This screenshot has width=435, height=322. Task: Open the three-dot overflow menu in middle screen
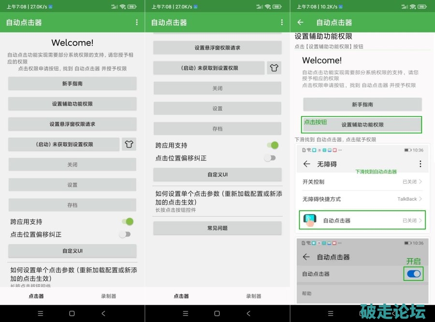pyautogui.click(x=282, y=22)
